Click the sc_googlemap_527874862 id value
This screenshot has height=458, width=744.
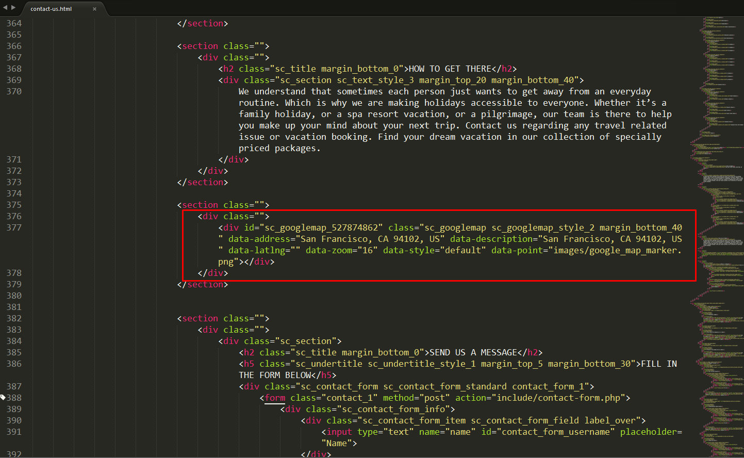321,227
